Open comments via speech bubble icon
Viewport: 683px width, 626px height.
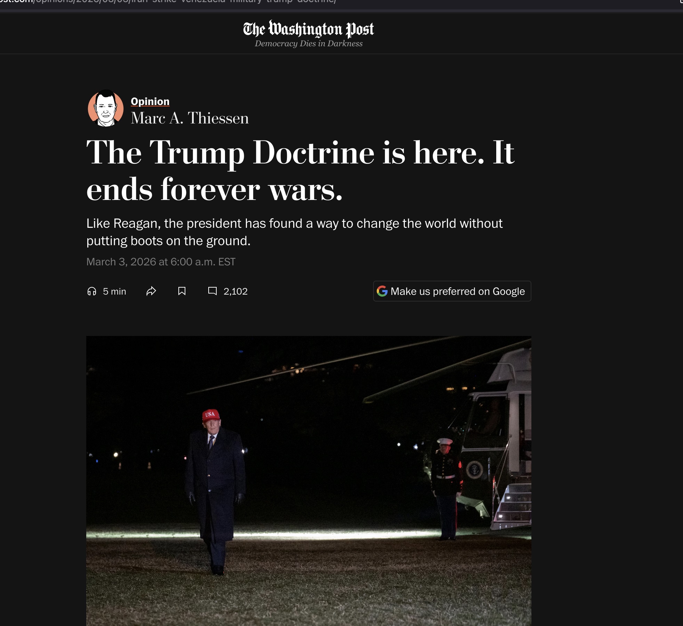tap(212, 291)
